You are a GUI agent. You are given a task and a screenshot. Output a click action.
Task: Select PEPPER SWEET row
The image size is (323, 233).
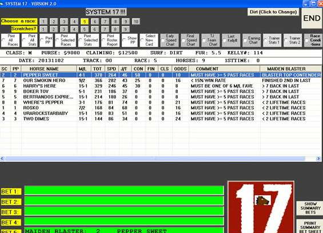click(161, 75)
